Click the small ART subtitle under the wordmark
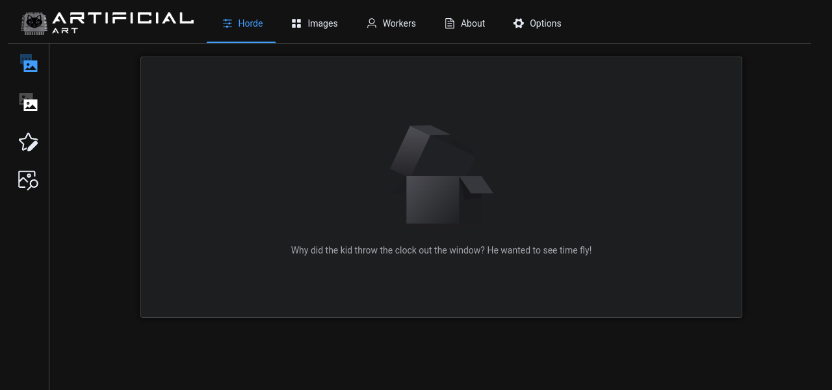Screen dimensions: 832x390 (x=65, y=31)
